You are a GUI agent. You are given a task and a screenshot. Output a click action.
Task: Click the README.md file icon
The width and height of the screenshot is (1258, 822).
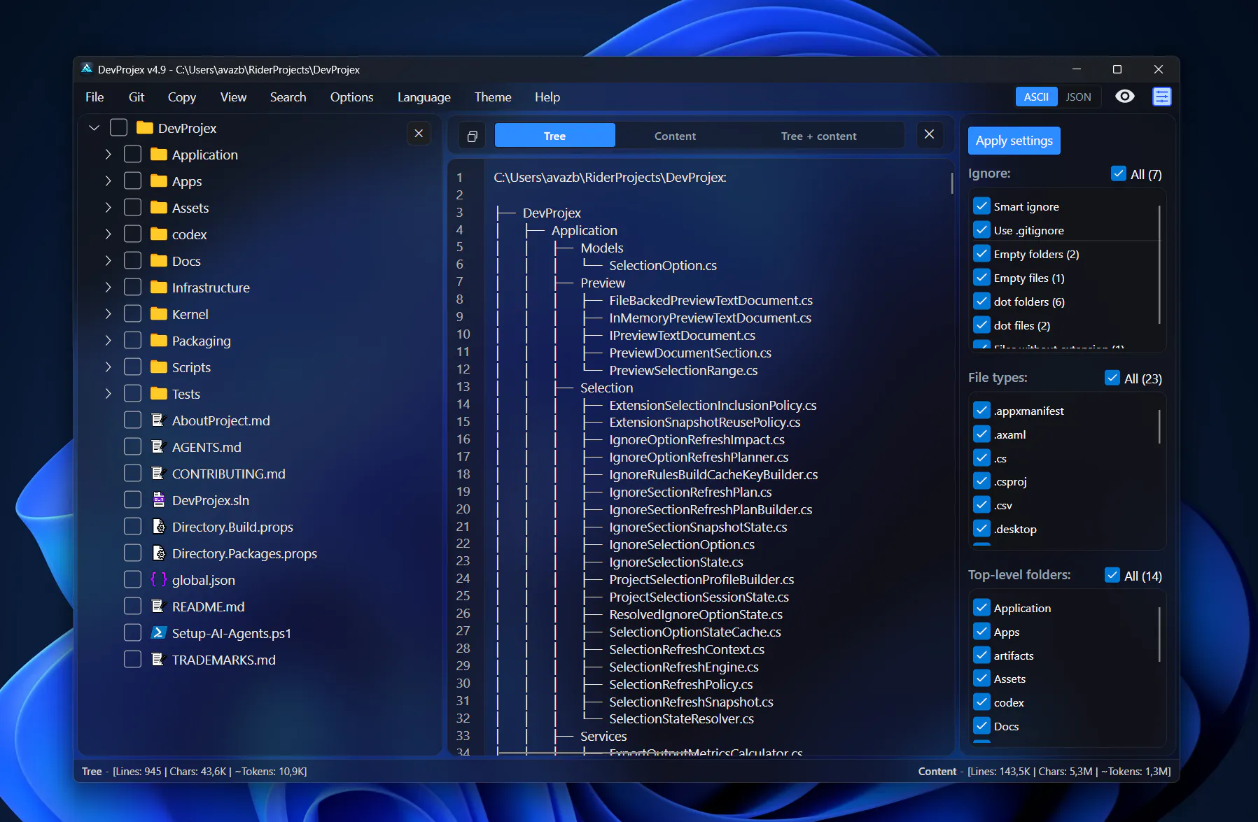(x=158, y=606)
